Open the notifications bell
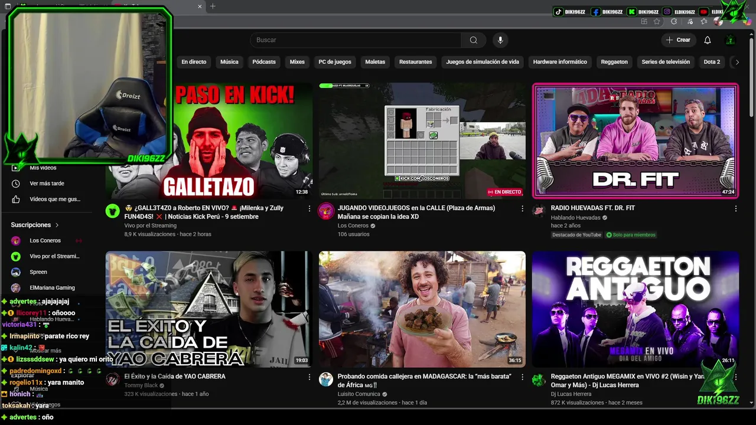 point(707,40)
